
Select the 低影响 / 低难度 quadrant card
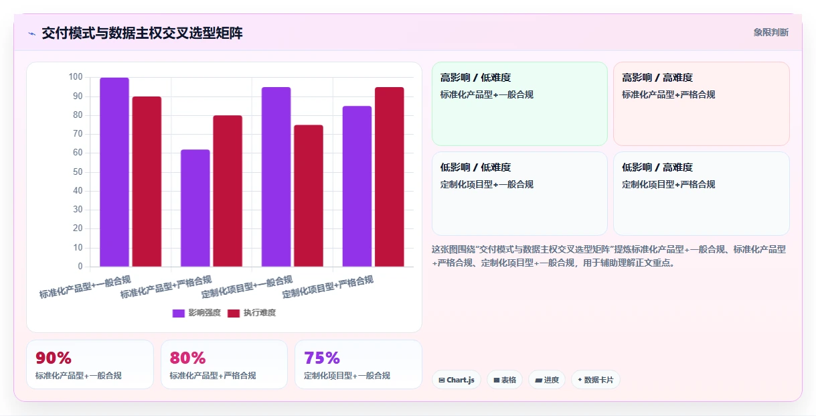point(519,194)
